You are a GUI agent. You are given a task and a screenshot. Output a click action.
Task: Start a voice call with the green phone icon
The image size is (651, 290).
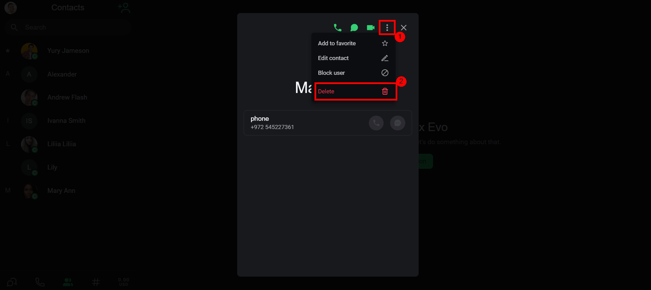(338, 27)
